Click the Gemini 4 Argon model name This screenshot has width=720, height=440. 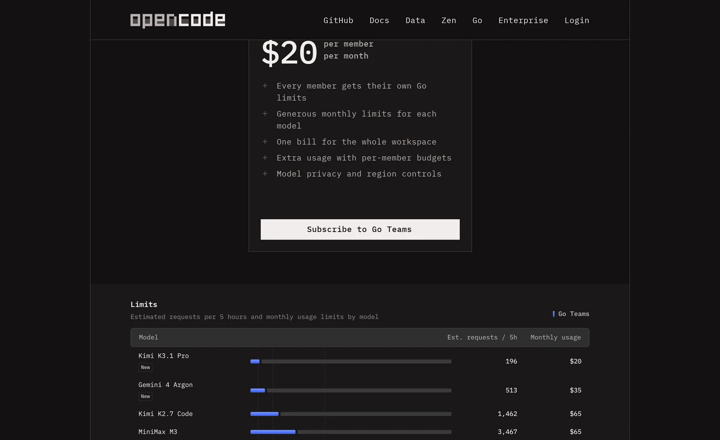pyautogui.click(x=166, y=385)
